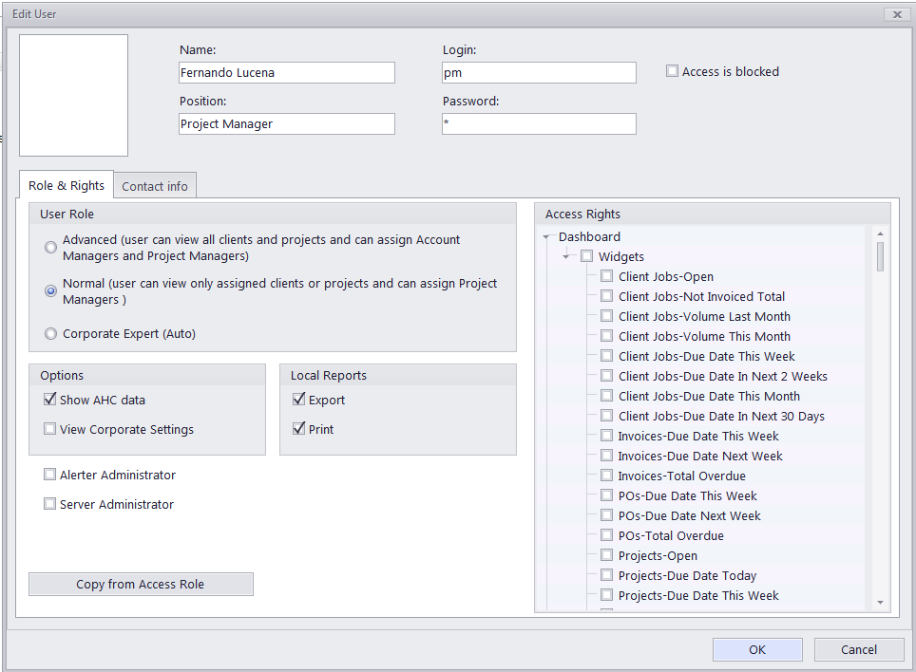Check the Alerter Administrator box

[49, 475]
